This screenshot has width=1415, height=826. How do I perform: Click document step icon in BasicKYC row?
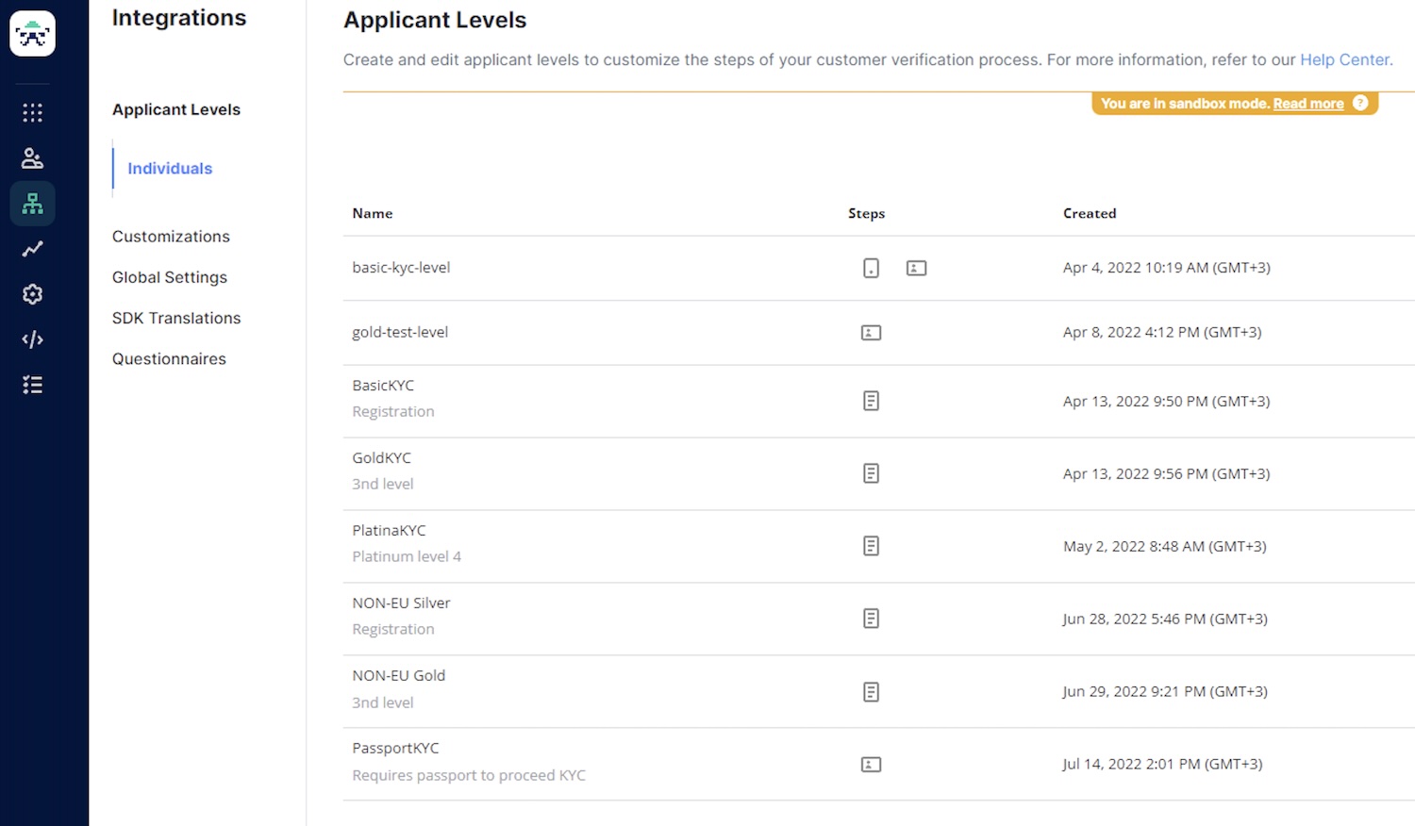coord(871,401)
